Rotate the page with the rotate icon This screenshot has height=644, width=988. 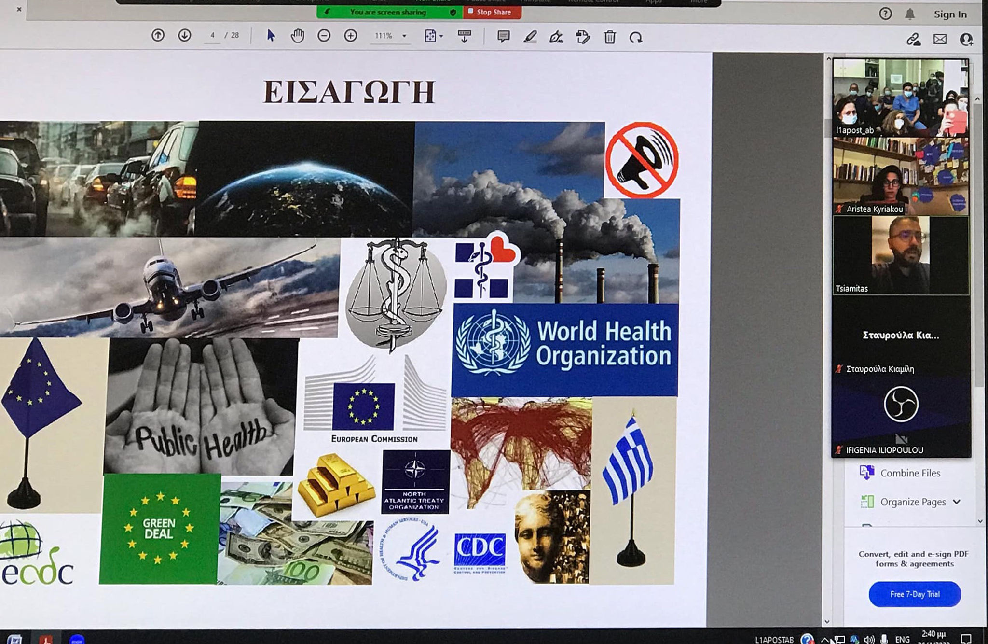[636, 38]
